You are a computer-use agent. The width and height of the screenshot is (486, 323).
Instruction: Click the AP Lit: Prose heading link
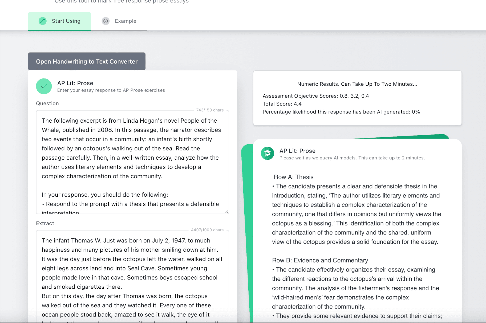coord(75,83)
